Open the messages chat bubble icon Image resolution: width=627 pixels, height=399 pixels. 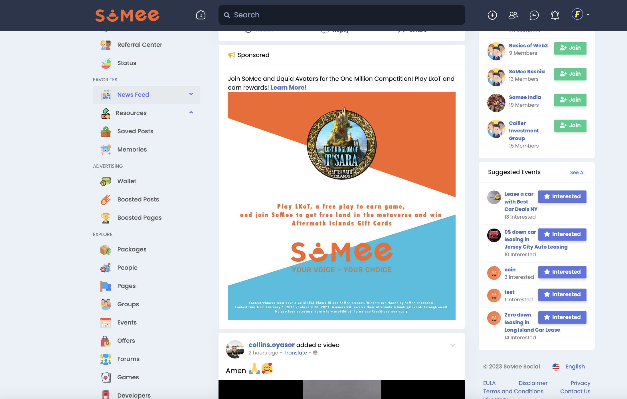point(534,15)
